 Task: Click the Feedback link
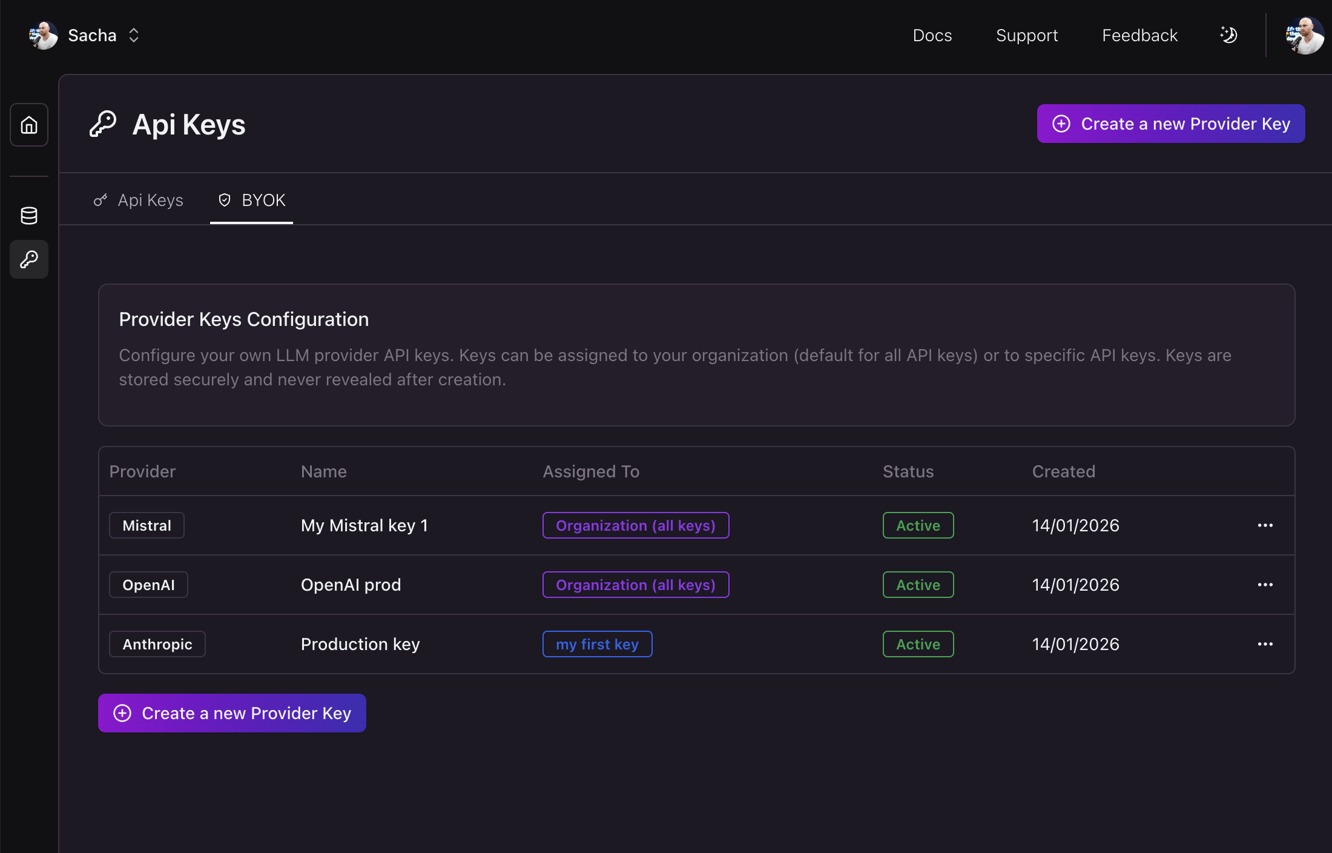point(1139,36)
